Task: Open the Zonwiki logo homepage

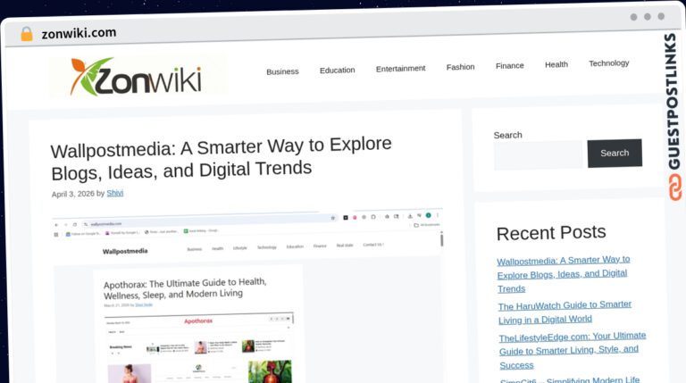Action: [x=138, y=77]
